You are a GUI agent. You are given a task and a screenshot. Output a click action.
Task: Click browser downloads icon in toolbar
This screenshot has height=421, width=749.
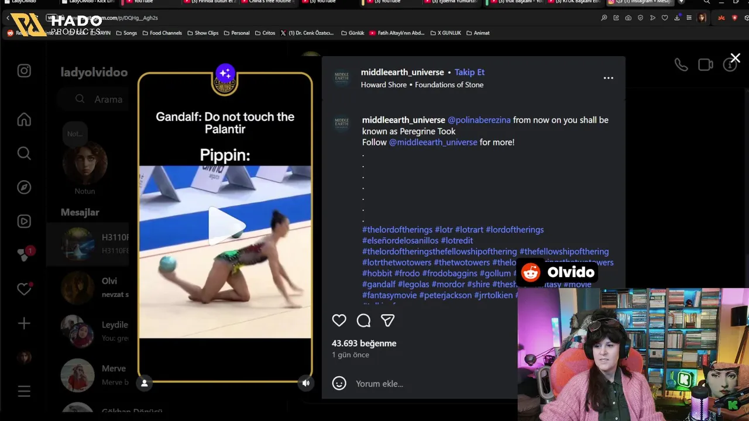677,18
